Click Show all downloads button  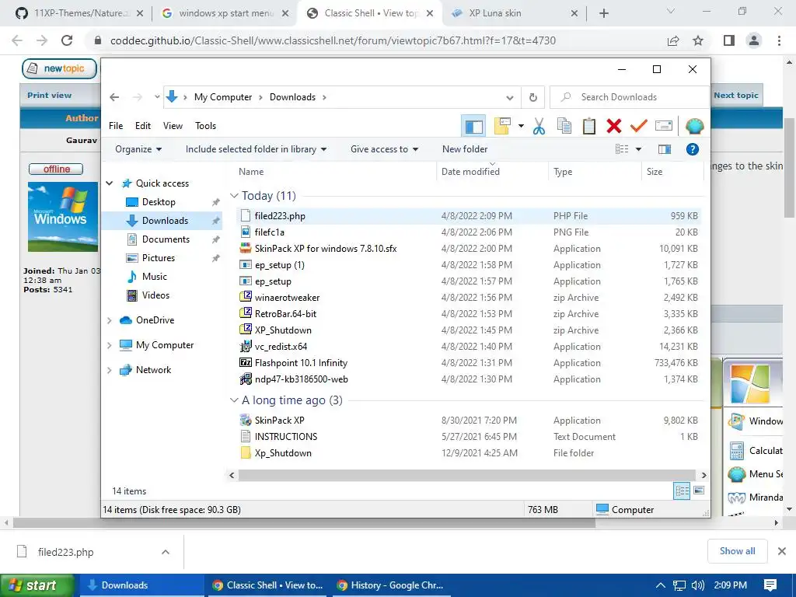(737, 551)
